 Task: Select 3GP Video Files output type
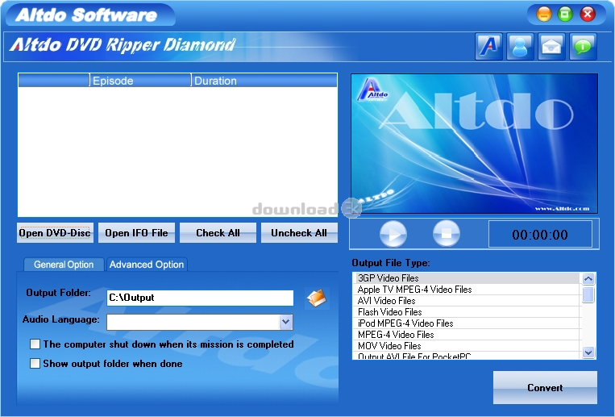point(467,278)
